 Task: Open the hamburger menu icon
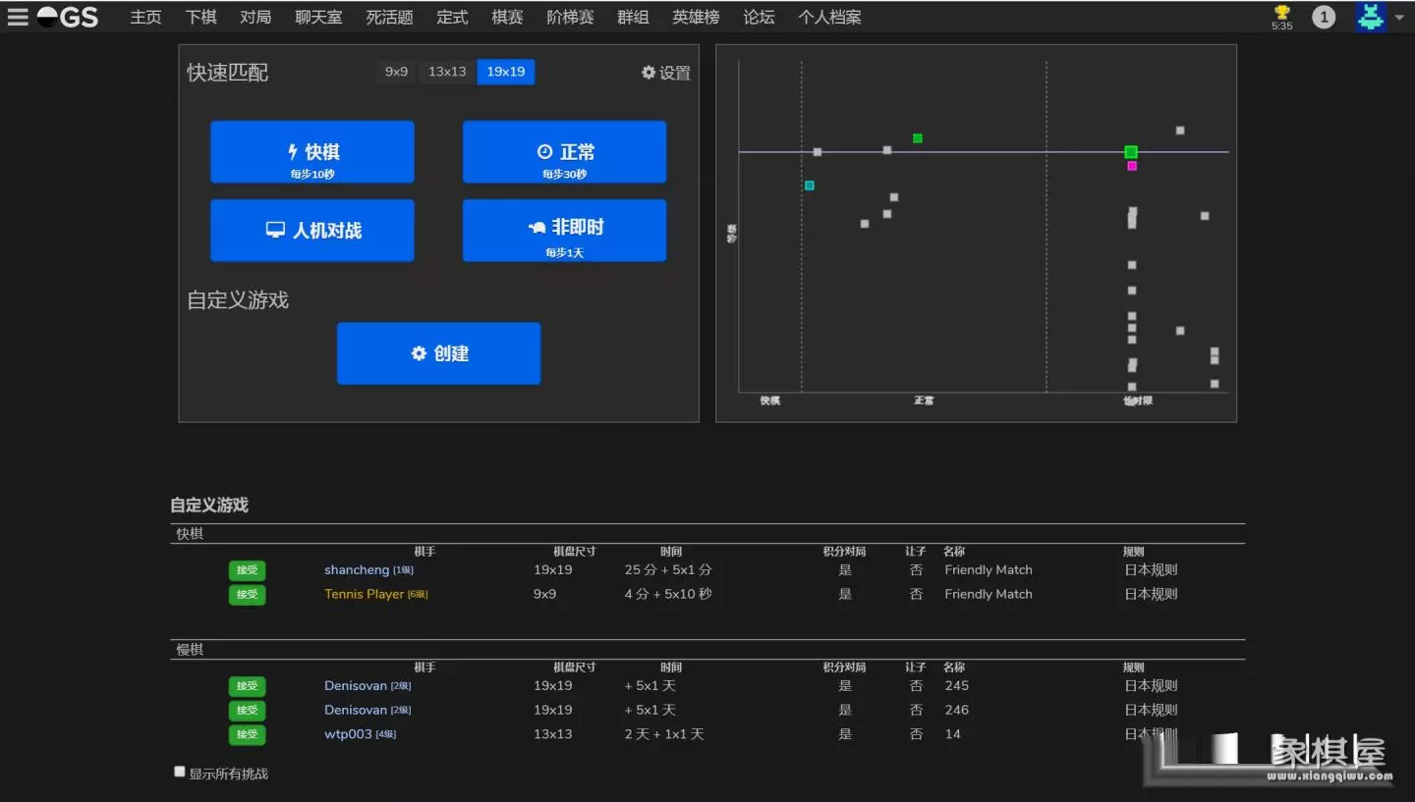[x=18, y=17]
